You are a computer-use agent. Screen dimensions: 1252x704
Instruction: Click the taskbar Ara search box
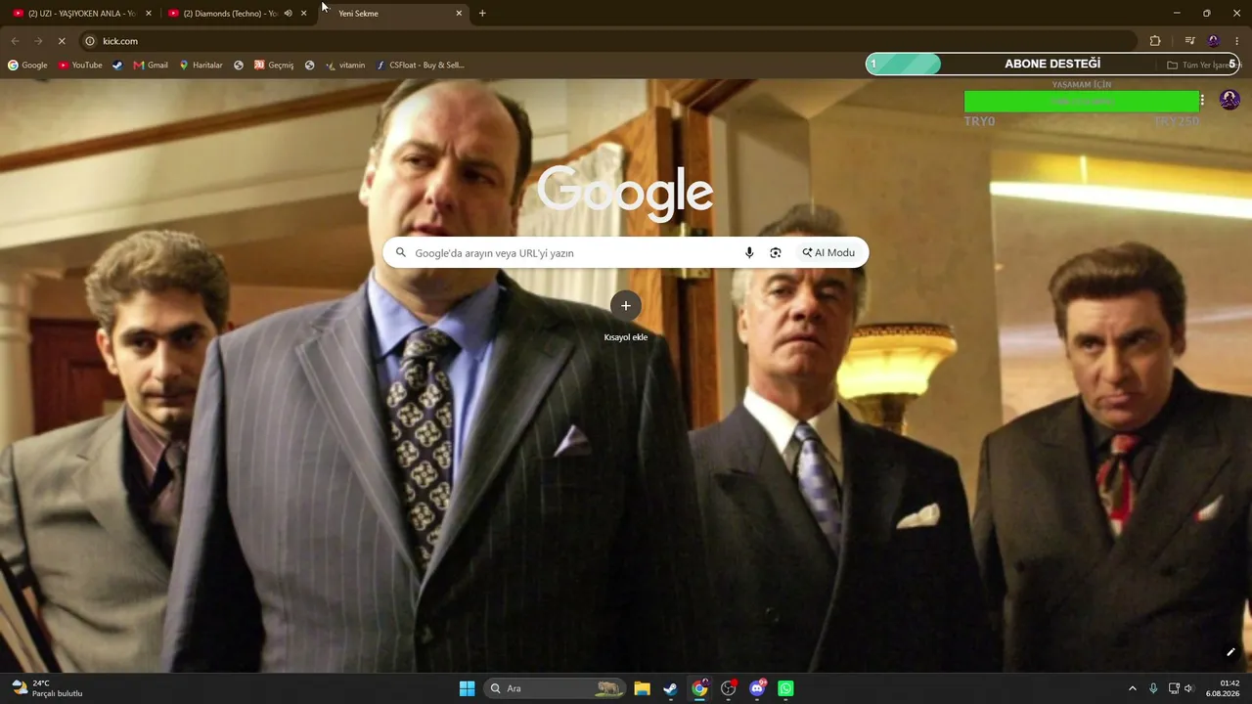click(x=555, y=688)
